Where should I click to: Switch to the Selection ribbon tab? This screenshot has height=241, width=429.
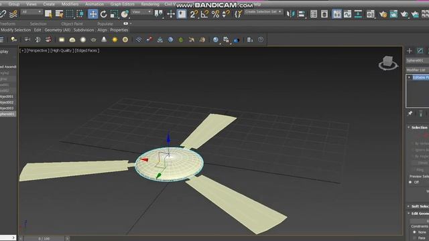tap(38, 24)
